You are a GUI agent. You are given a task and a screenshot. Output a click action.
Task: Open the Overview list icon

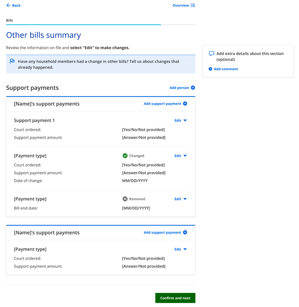click(x=193, y=5)
